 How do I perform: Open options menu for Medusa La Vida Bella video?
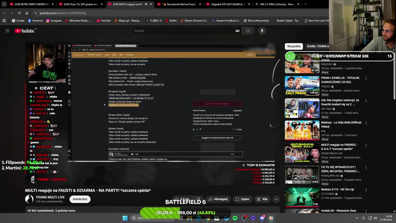click(366, 123)
